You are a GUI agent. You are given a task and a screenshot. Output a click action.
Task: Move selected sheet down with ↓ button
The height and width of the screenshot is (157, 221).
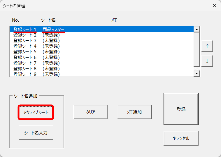(207, 61)
